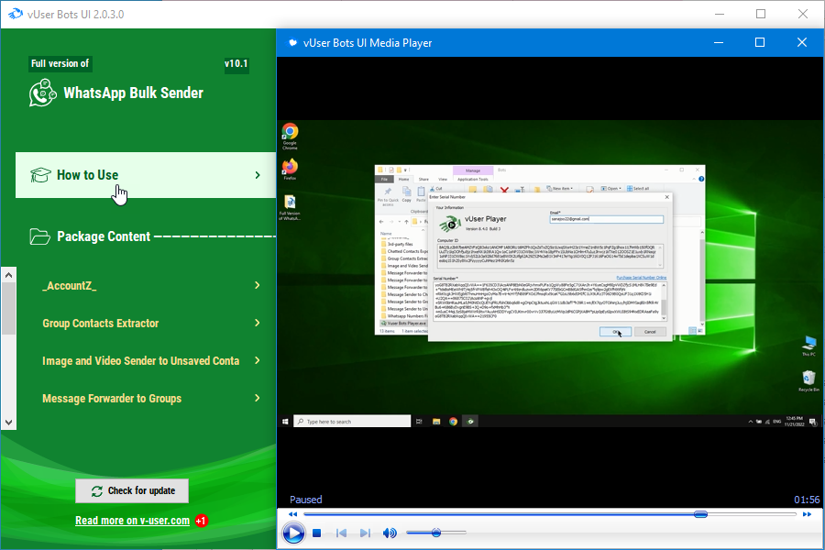The height and width of the screenshot is (550, 825).
Task: Click the Windows Start button in the video
Action: (x=285, y=422)
